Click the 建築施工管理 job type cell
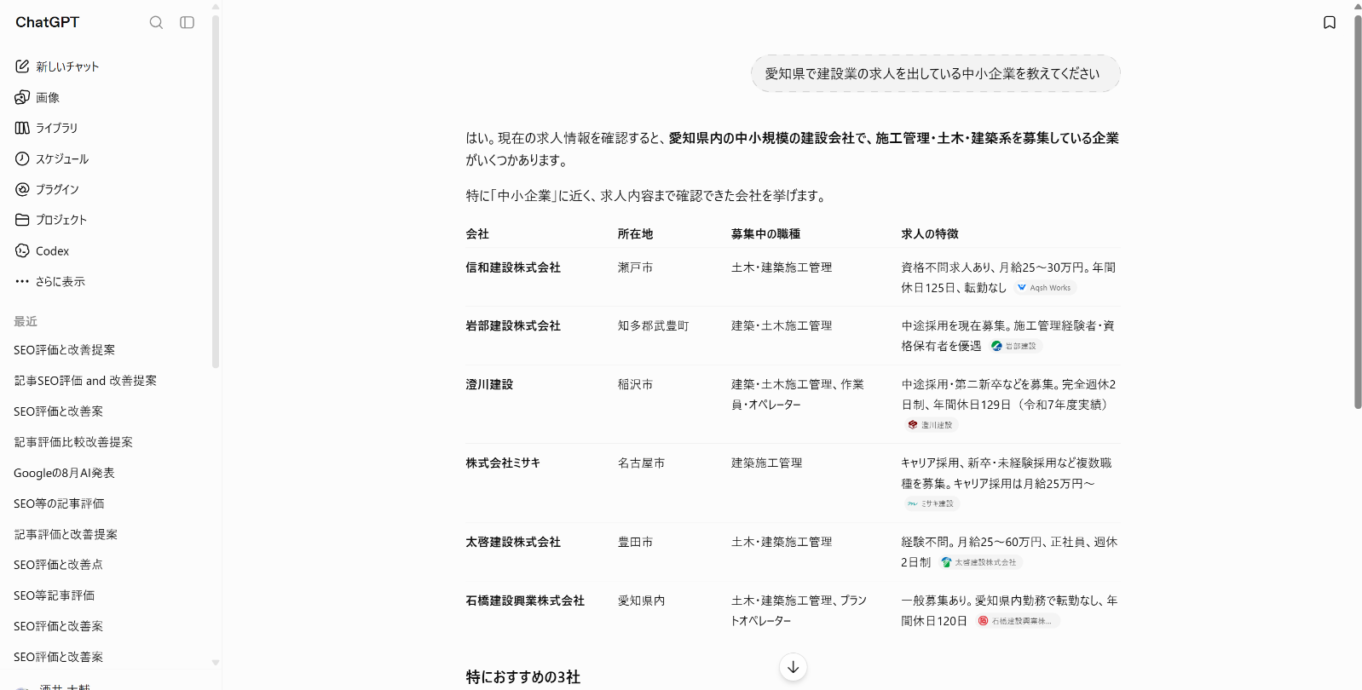 click(x=766, y=463)
